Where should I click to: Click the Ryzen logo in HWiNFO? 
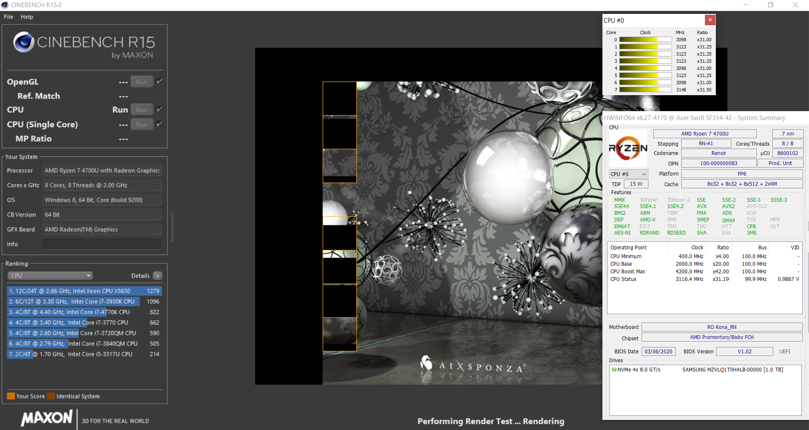[628, 148]
